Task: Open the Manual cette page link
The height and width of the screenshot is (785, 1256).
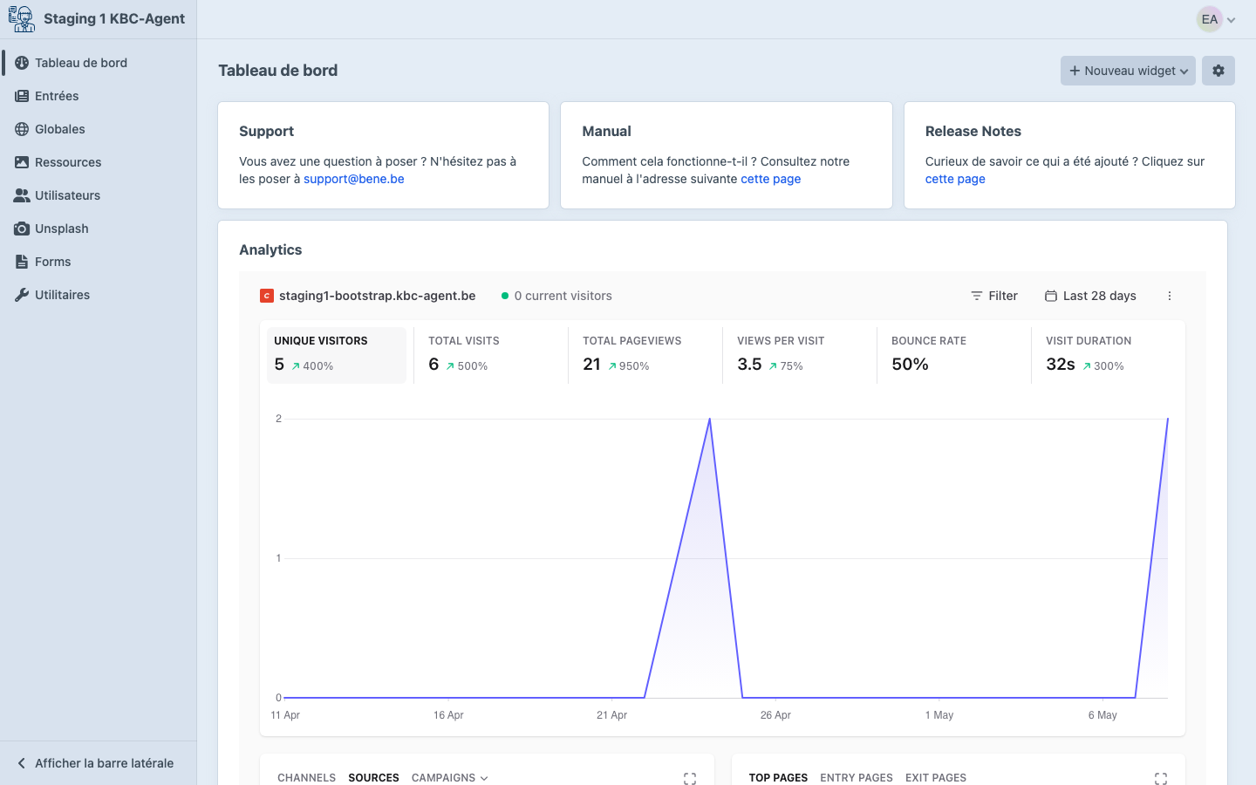Action: pyautogui.click(x=771, y=179)
